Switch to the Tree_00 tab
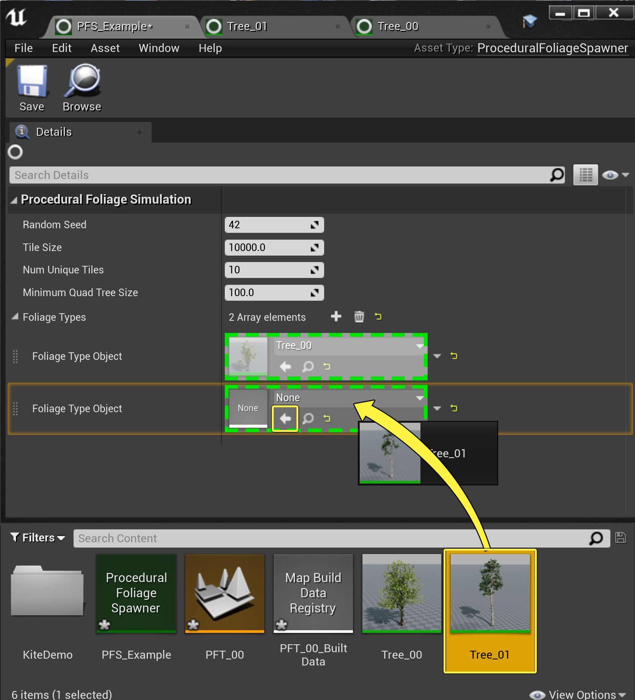The height and width of the screenshot is (700, 635). pos(397,27)
